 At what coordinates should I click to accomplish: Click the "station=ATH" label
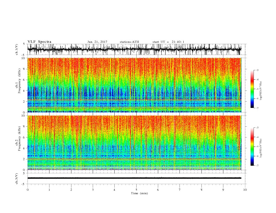click(129, 42)
